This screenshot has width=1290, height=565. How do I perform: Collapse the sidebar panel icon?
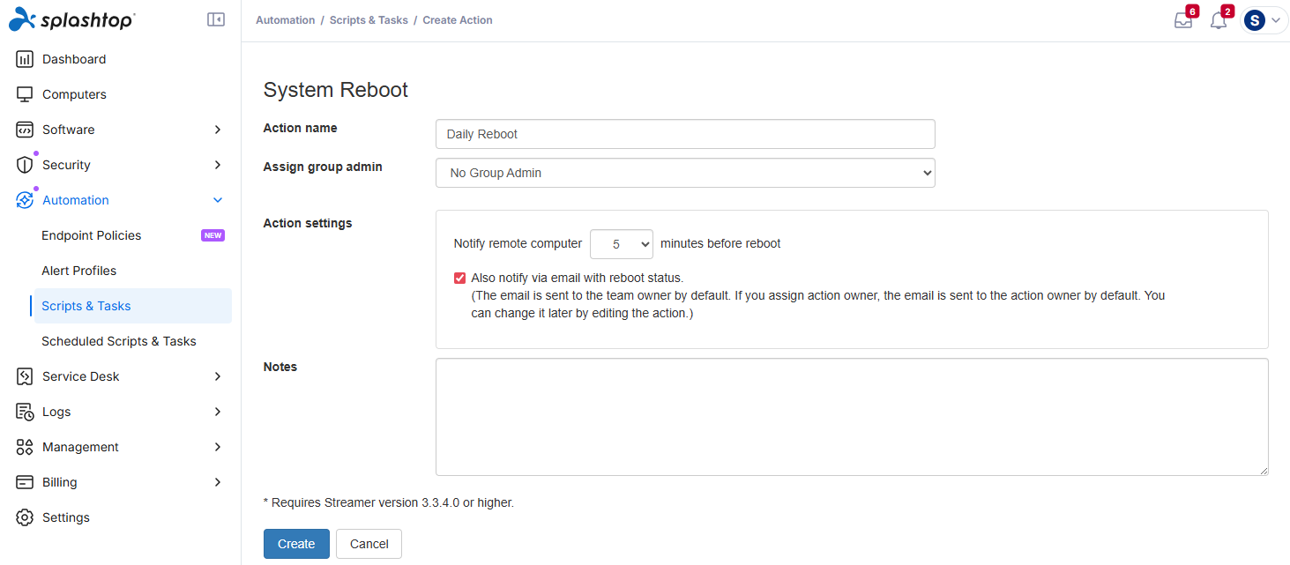click(216, 19)
